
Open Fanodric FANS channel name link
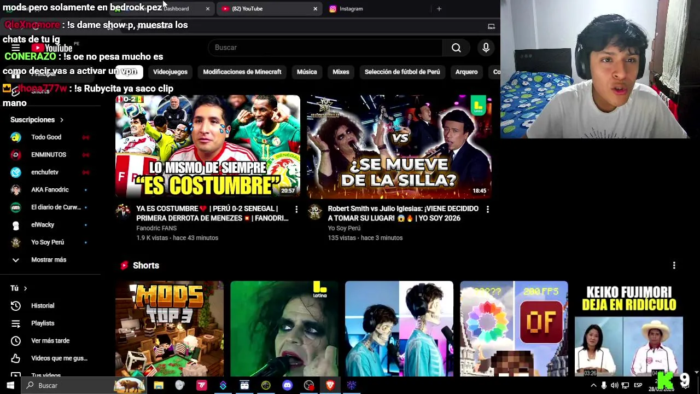156,228
